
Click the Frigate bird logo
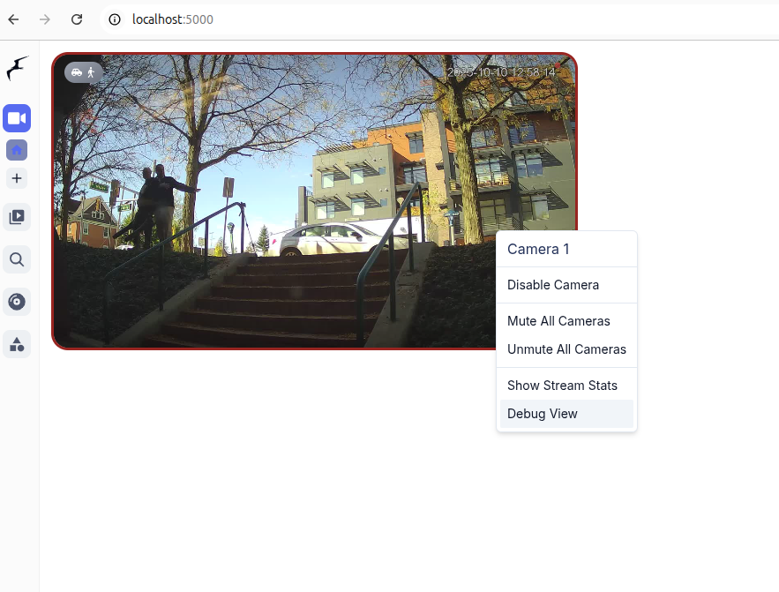pos(17,69)
